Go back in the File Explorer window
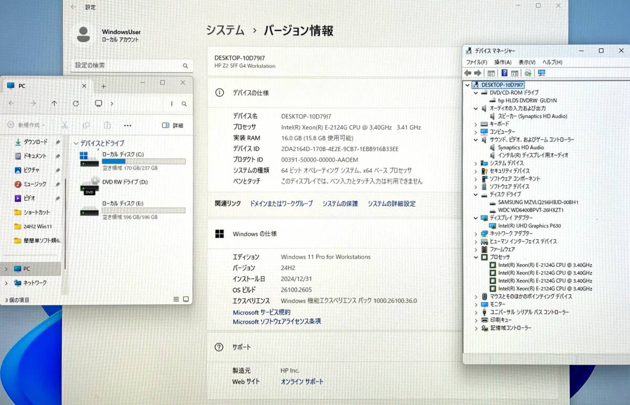The width and height of the screenshot is (630, 405). (12, 103)
